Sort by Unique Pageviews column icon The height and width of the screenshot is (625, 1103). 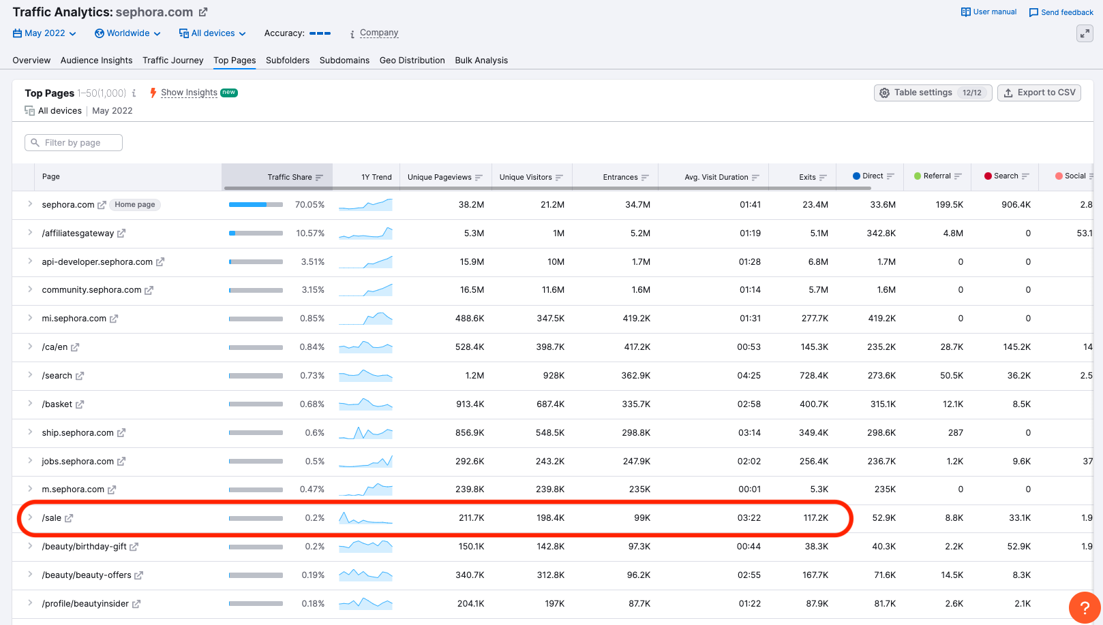pos(479,178)
